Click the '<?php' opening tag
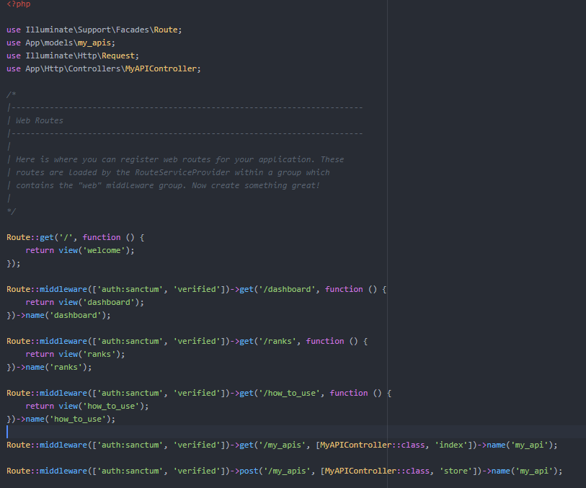 [18, 4]
